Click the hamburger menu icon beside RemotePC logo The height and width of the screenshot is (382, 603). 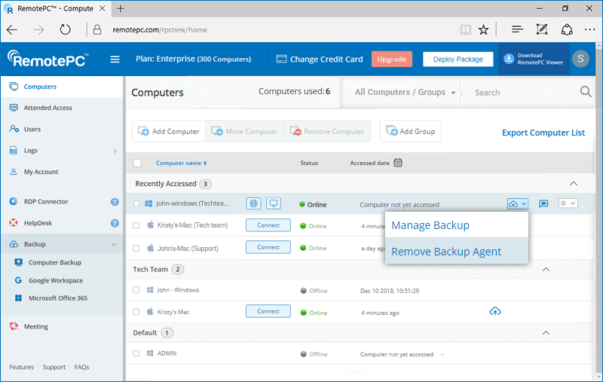click(115, 60)
